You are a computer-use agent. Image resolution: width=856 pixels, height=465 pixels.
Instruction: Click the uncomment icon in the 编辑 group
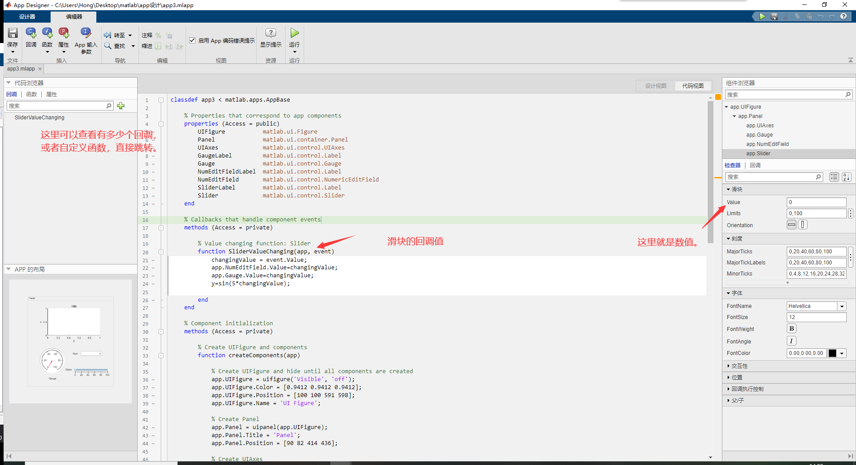coord(169,35)
